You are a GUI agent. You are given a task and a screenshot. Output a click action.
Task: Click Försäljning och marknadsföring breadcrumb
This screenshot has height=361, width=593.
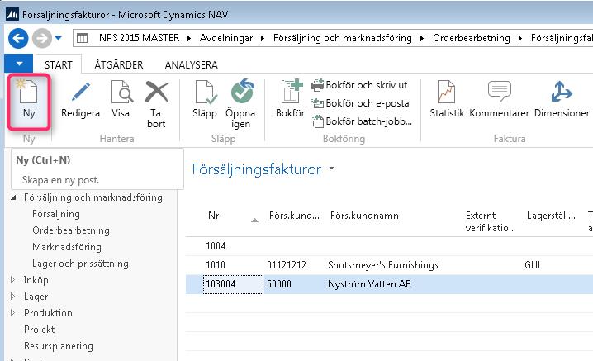coord(342,38)
